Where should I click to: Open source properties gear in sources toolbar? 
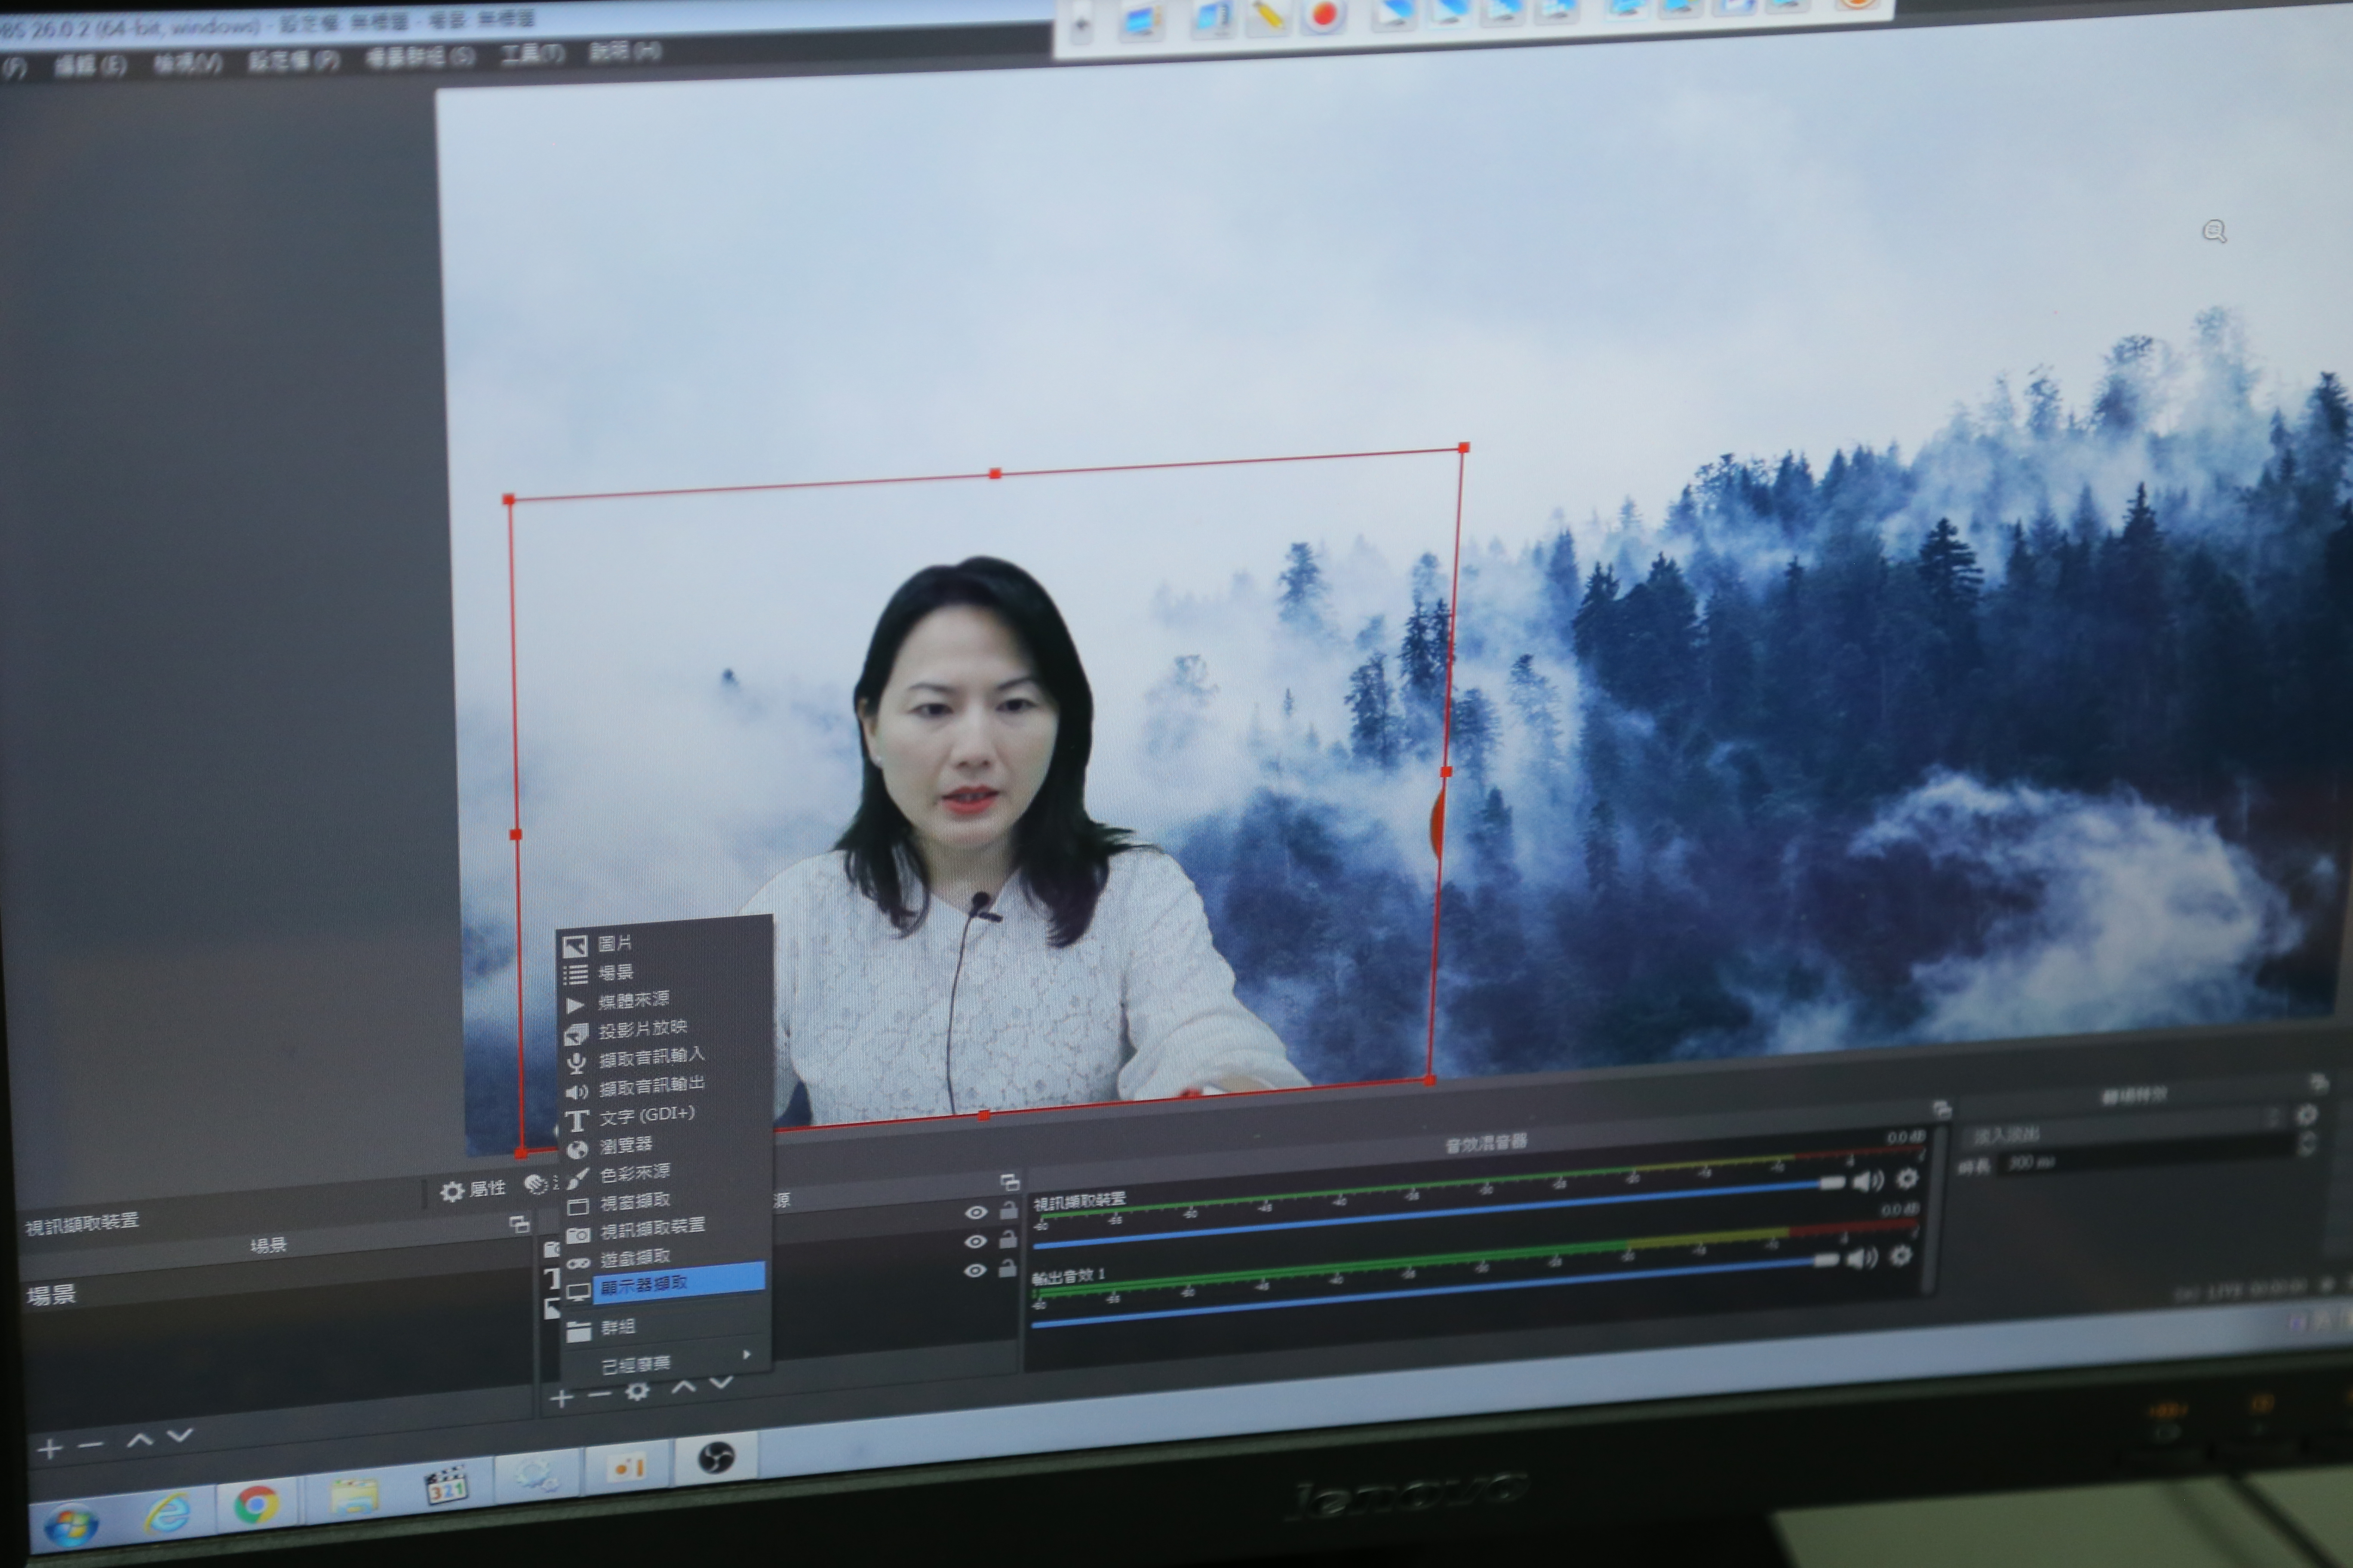[637, 1390]
